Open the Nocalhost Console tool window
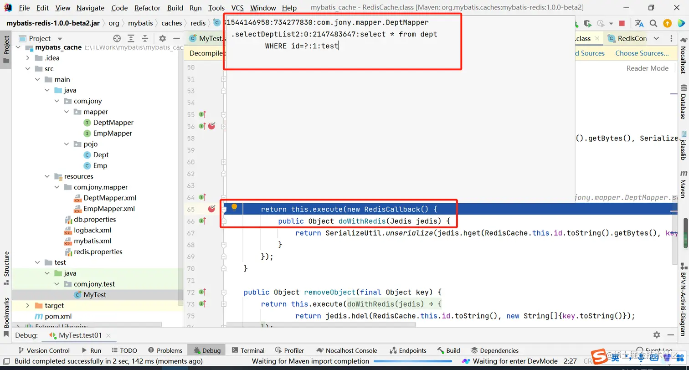The height and width of the screenshot is (370, 689). (346, 350)
